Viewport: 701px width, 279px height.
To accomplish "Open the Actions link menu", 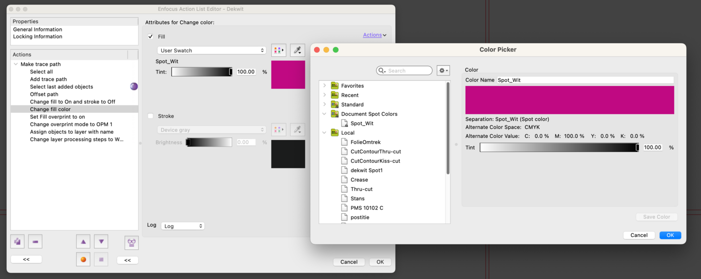I will [x=375, y=35].
